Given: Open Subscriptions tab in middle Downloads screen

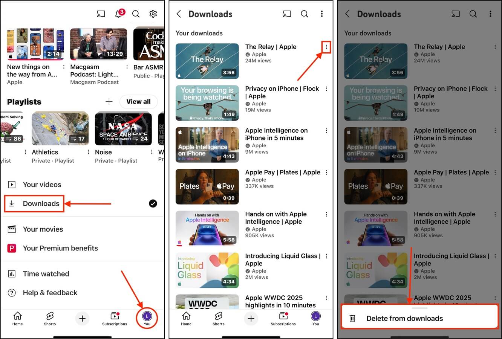Looking at the screenshot, I should click(283, 318).
